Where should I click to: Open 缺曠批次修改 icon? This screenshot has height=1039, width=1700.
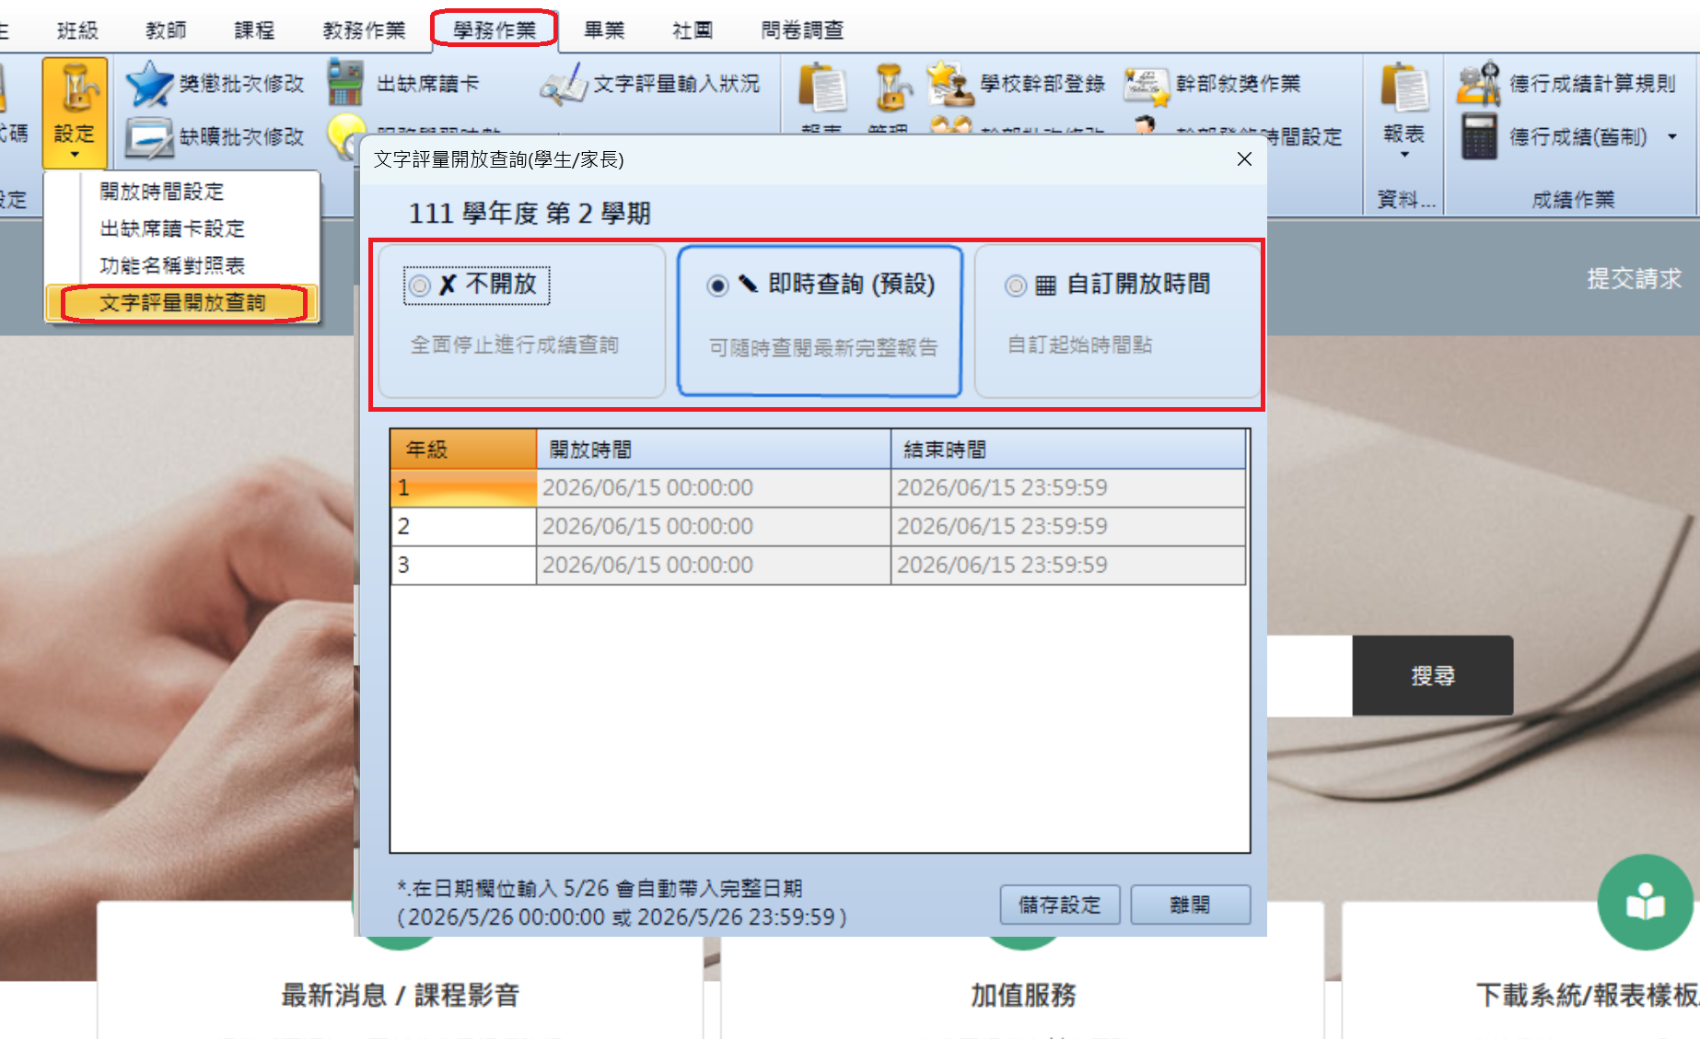click(x=150, y=137)
